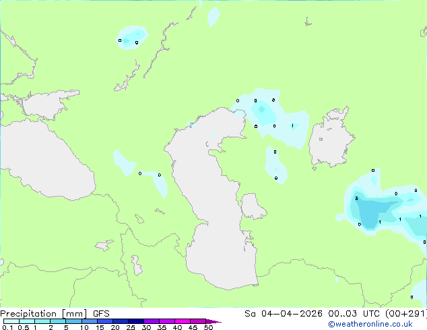
Task: Select the 30–35 mm purple legend swatch
Action: tap(152, 321)
